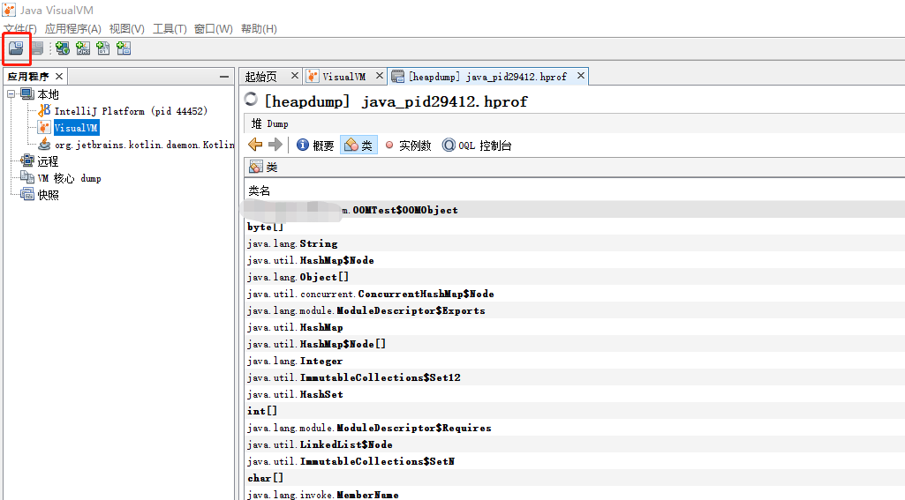Viewport: 905px width, 500px height.
Task: Select java.util.HashMap$Node[] class row
Action: tap(574, 344)
